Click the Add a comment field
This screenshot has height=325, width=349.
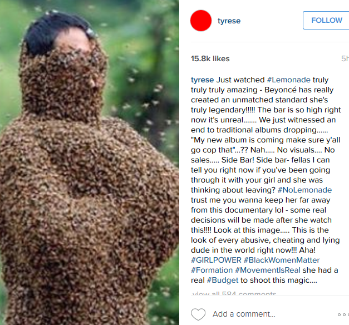click(x=244, y=314)
